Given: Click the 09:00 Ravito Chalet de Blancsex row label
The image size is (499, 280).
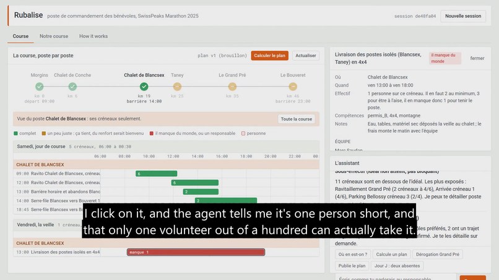Looking at the screenshot, I should 58,174.
